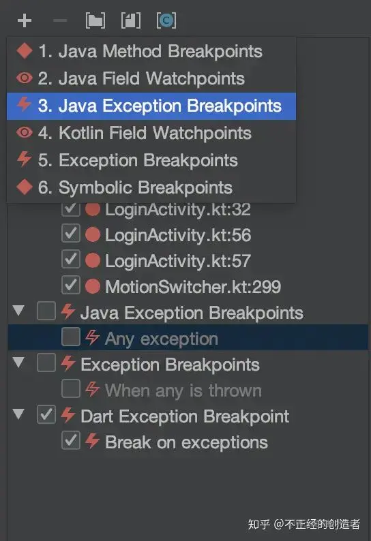Click the plus add breakpoint icon
The image size is (371, 541).
(x=25, y=20)
